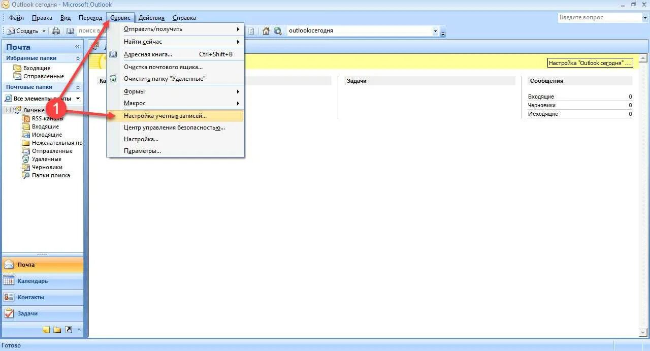The width and height of the screenshot is (650, 351).
Task: Open the Справка menu
Action: 184,18
